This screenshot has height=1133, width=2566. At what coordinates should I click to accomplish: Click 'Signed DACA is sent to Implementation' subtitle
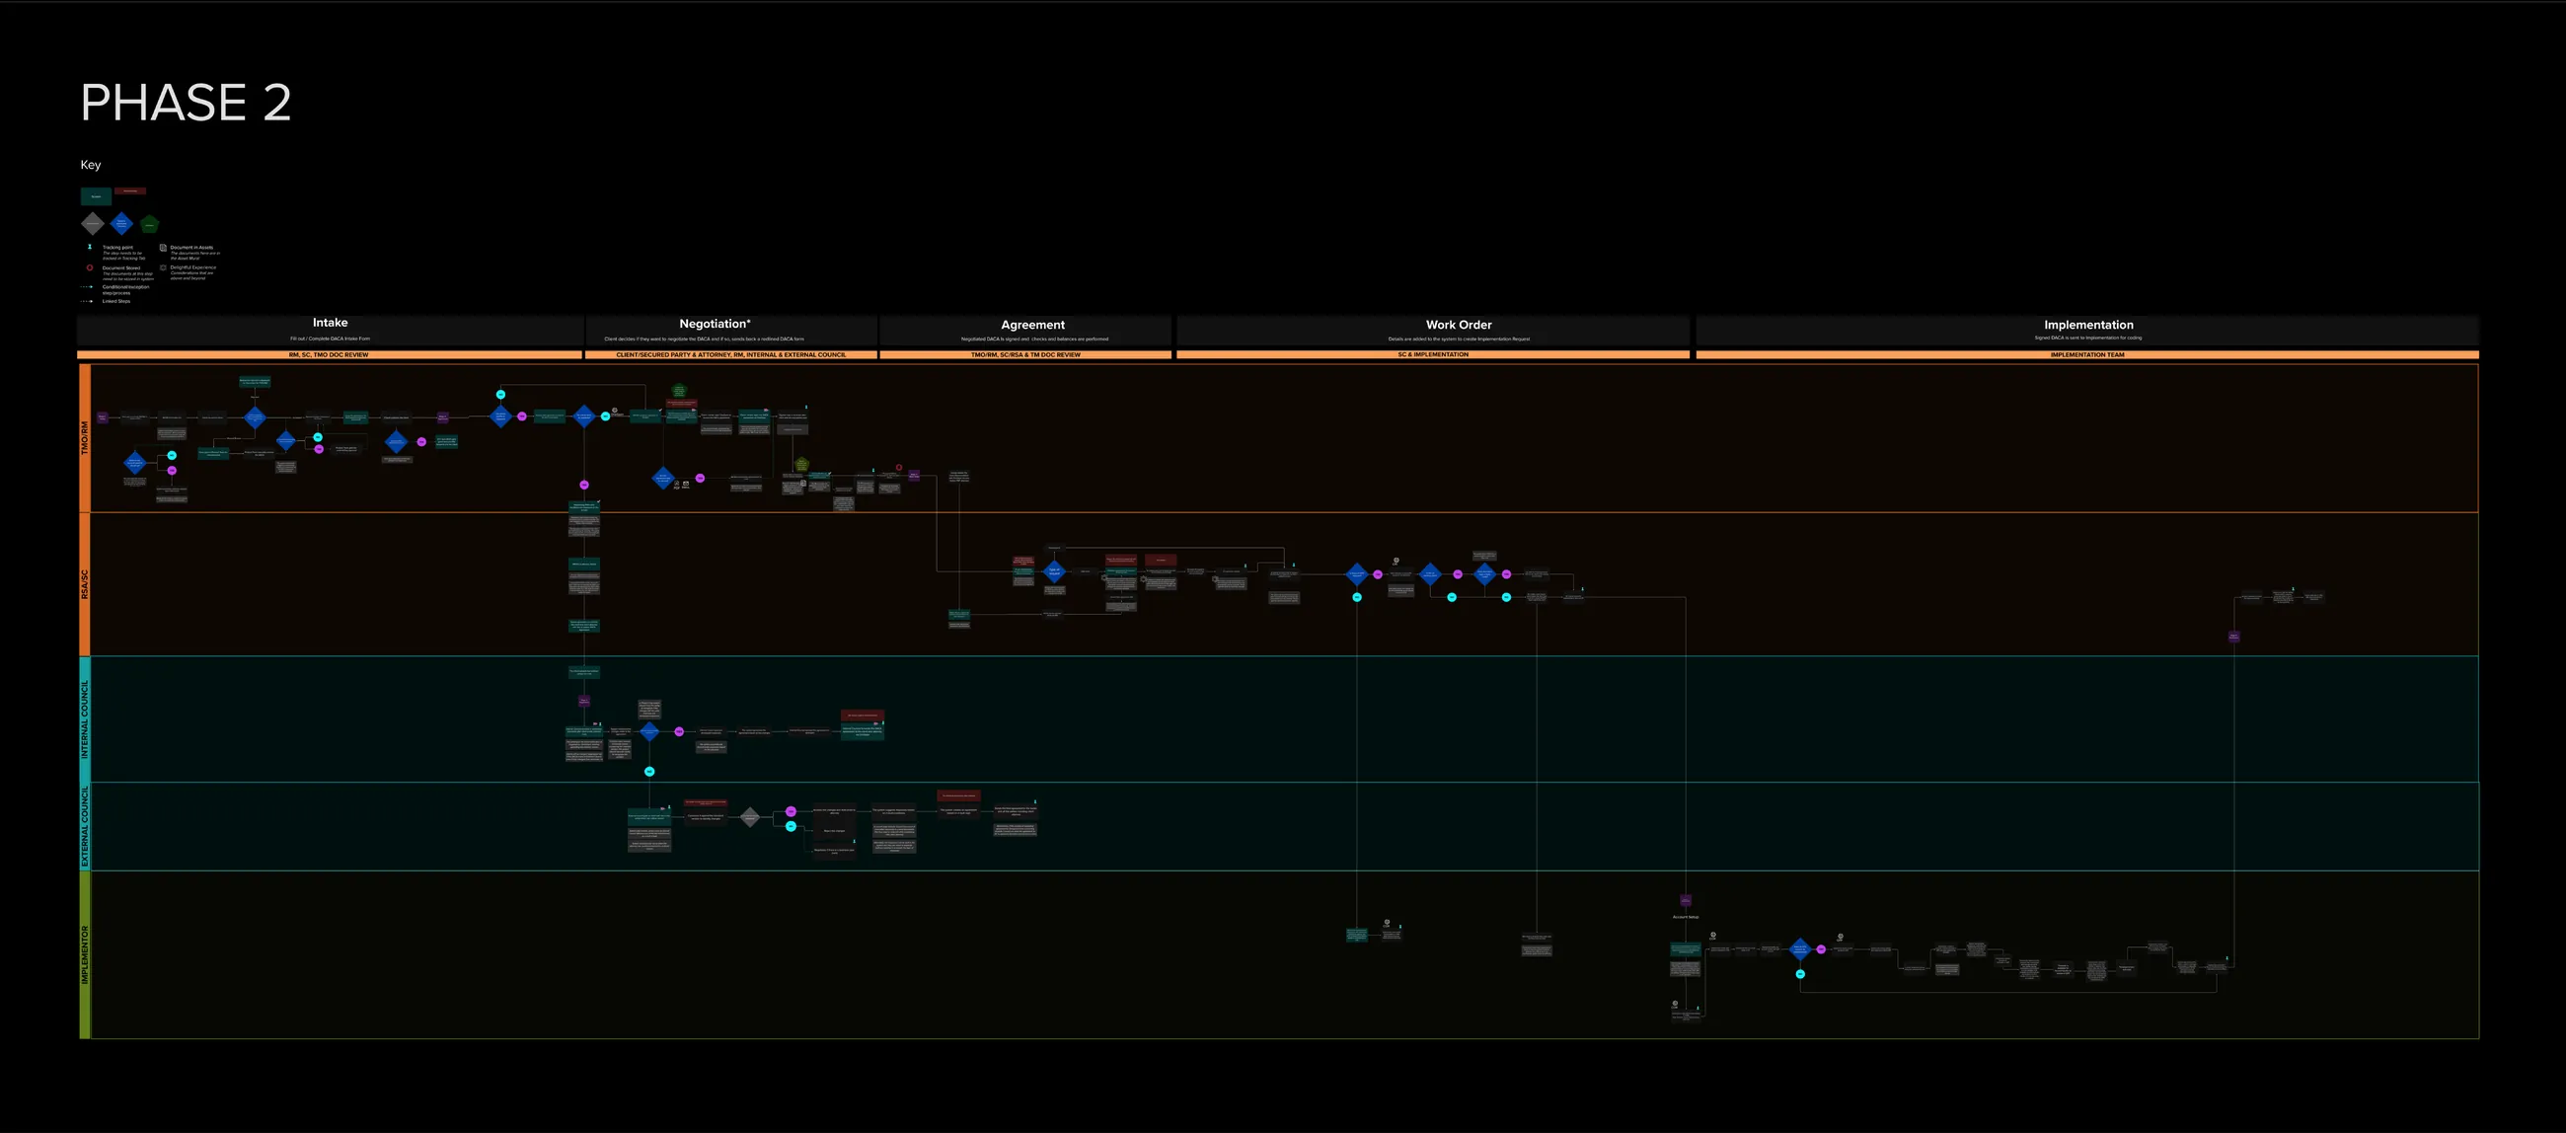pos(2088,338)
